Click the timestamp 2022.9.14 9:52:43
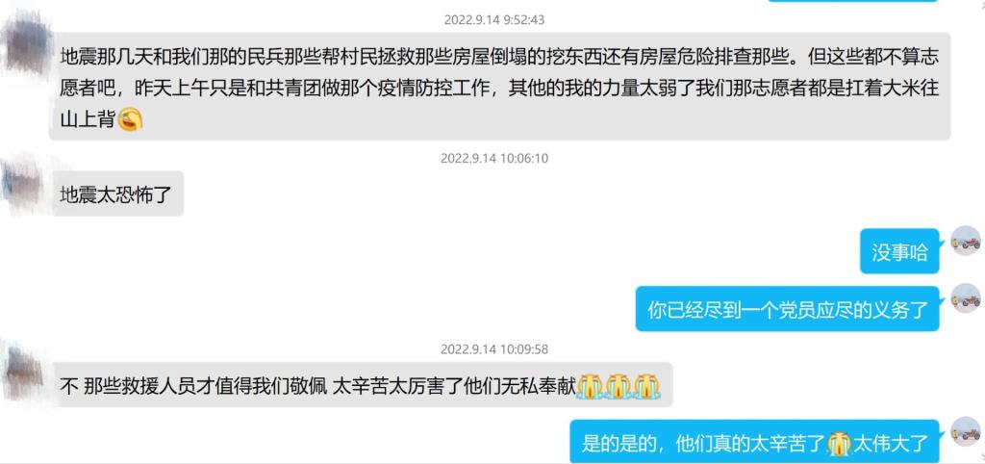This screenshot has height=464, width=985. point(494,19)
